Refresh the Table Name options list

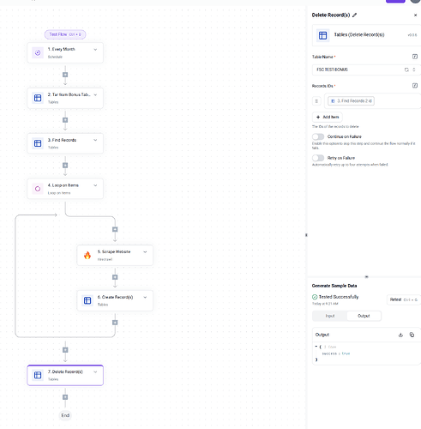point(406,69)
